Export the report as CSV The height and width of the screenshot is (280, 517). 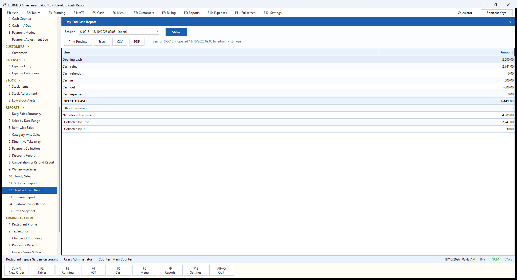[120, 42]
